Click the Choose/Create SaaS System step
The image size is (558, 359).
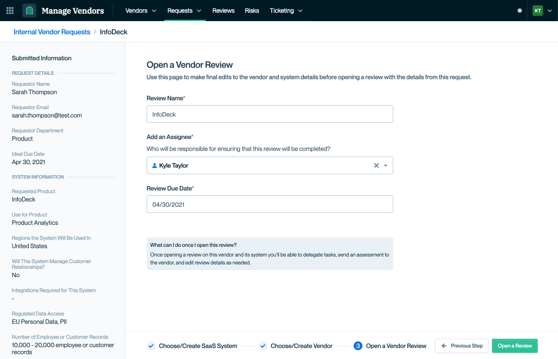[198, 346]
